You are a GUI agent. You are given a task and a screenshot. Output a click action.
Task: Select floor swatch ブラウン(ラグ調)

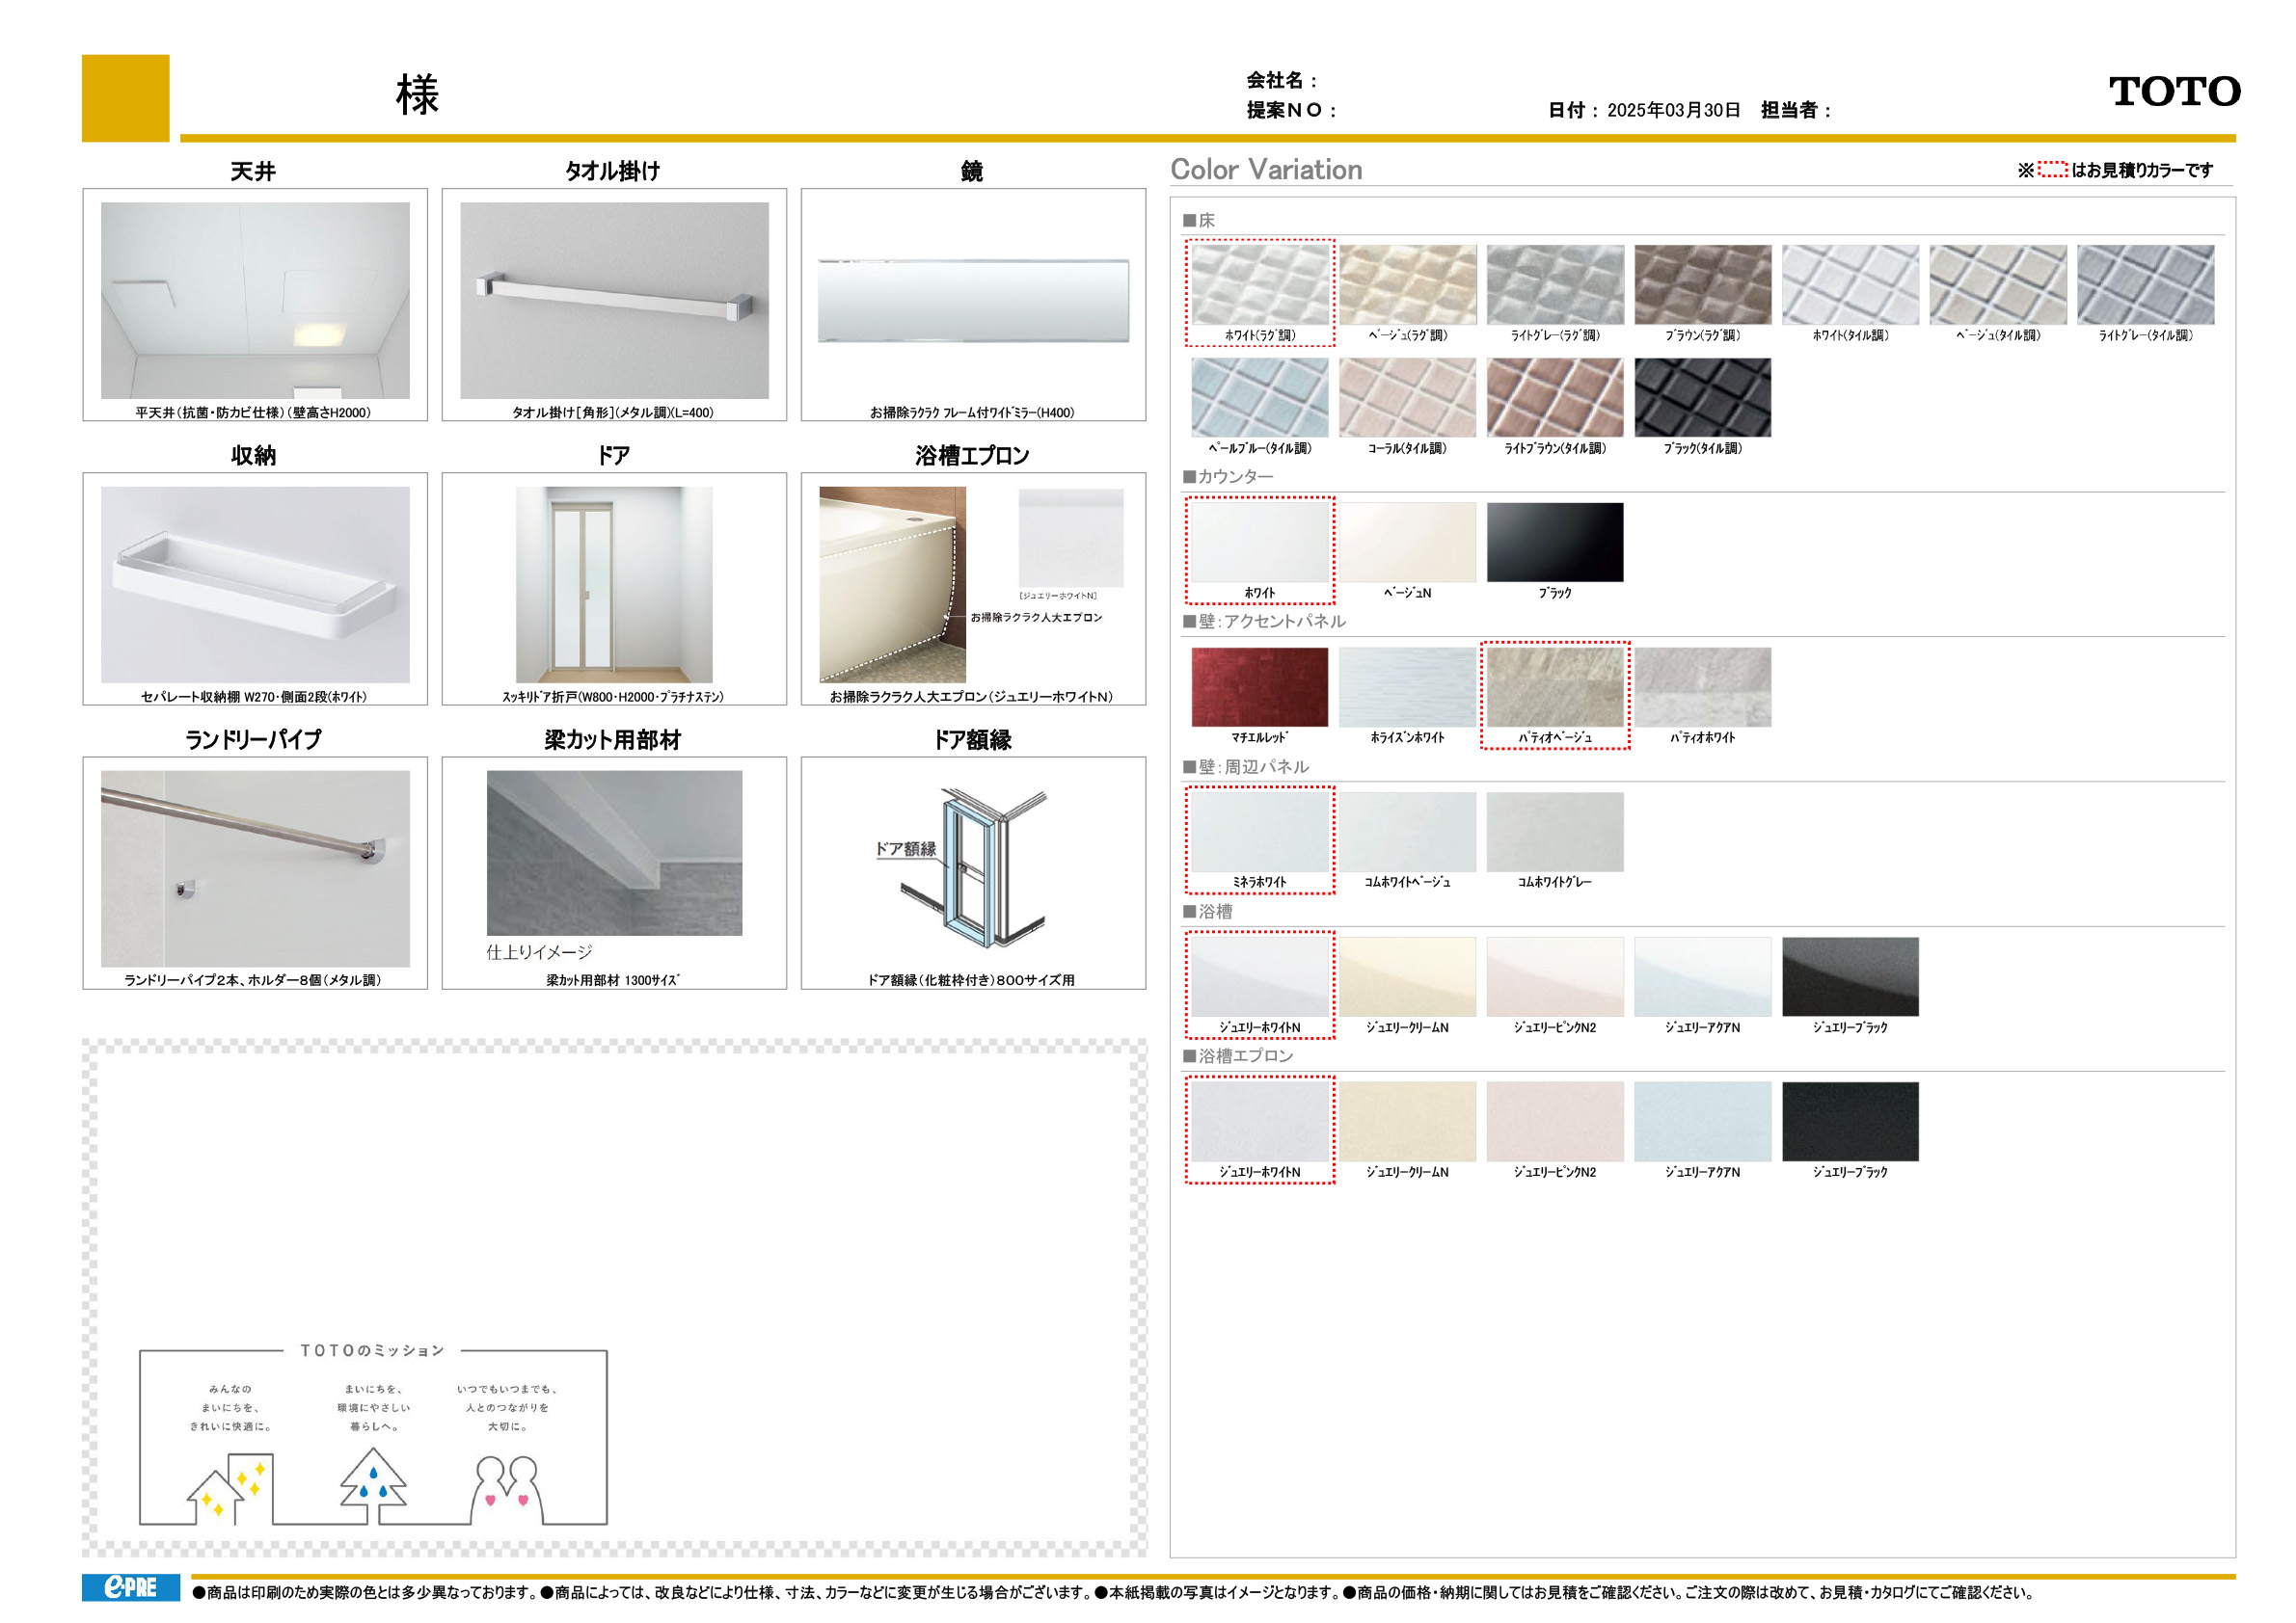point(1703,285)
